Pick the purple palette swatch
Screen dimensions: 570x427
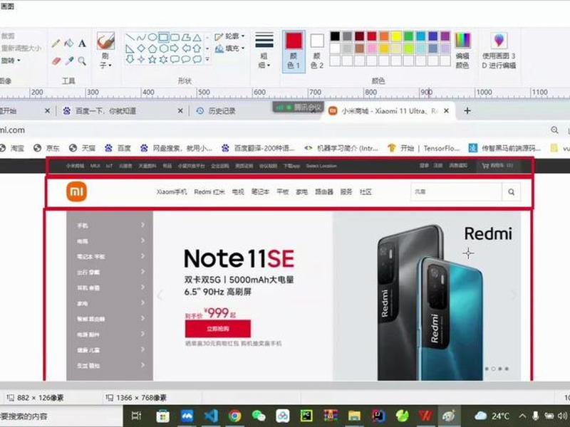point(445,36)
